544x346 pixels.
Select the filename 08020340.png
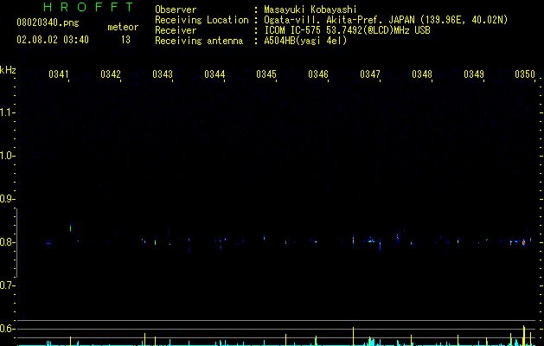[x=48, y=23]
